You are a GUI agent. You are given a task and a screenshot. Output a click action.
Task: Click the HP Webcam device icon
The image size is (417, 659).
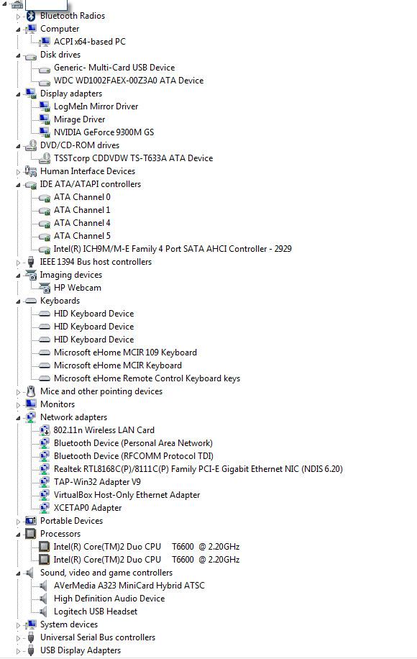pyautogui.click(x=45, y=288)
